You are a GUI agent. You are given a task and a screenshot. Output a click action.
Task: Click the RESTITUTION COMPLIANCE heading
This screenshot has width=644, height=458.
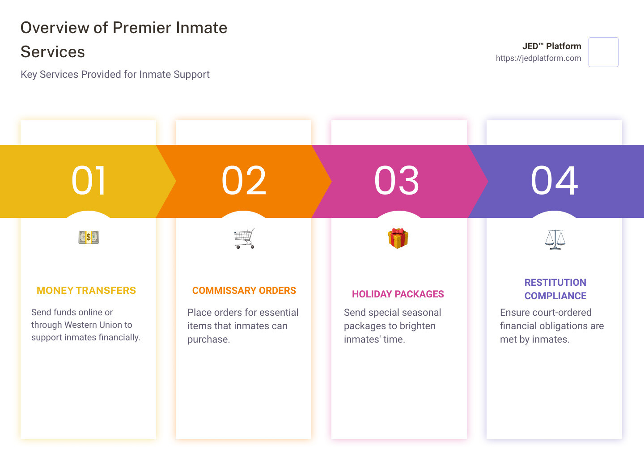point(555,289)
